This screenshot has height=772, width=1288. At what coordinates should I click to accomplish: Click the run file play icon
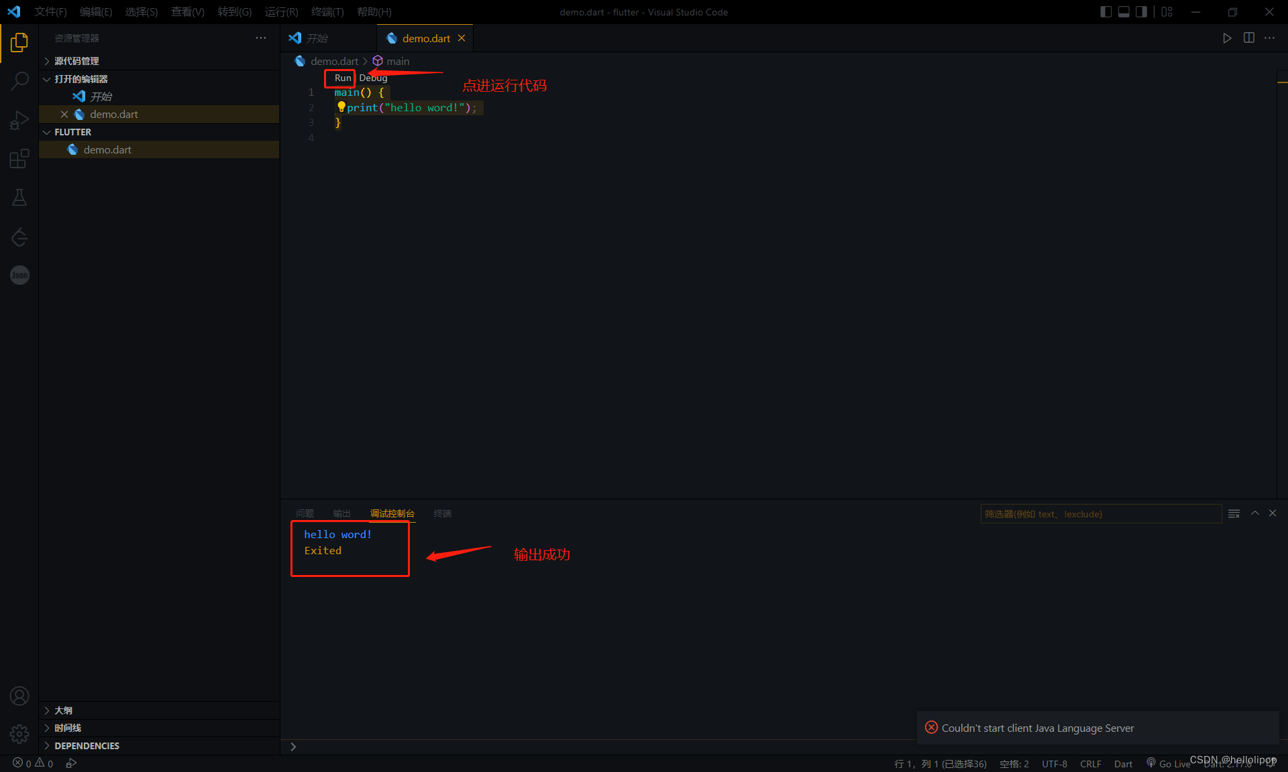tap(1227, 38)
